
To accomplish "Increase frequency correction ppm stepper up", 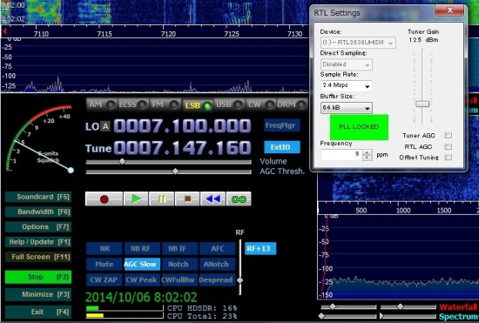I will 367,152.
